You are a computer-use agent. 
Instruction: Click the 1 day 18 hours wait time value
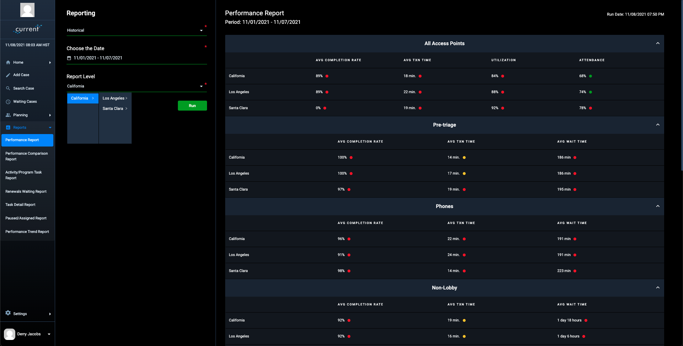point(569,320)
